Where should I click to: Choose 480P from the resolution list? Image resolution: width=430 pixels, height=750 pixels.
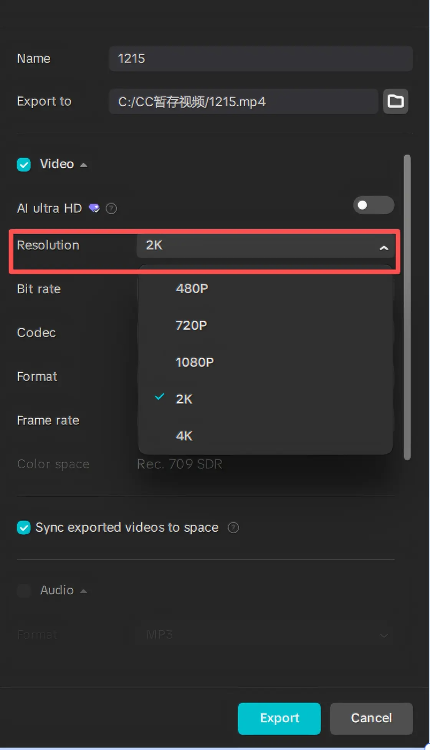191,288
